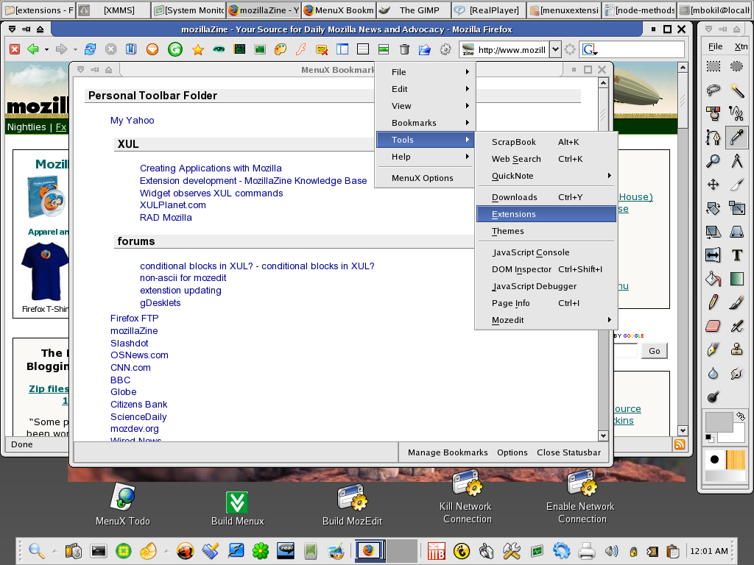
Task: Click the trash can toolbar icon
Action: point(404,49)
